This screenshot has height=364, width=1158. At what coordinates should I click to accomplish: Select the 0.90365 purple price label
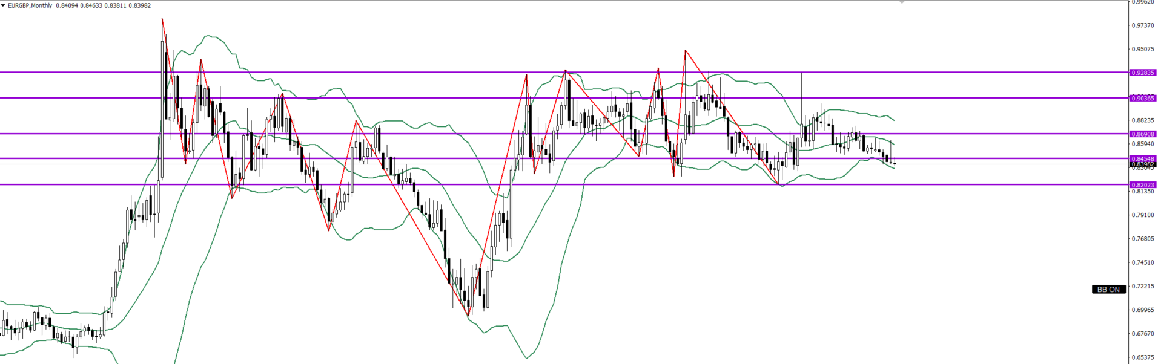(1143, 98)
